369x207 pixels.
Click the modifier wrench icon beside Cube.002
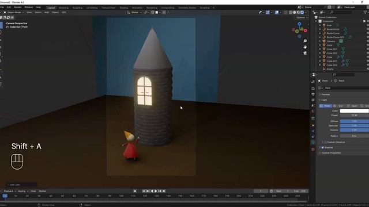click(x=343, y=65)
